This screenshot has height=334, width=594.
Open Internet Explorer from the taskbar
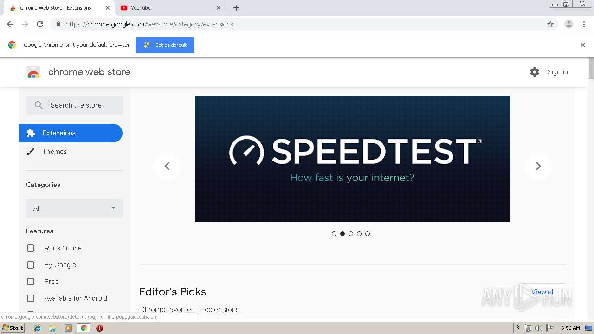(x=37, y=328)
